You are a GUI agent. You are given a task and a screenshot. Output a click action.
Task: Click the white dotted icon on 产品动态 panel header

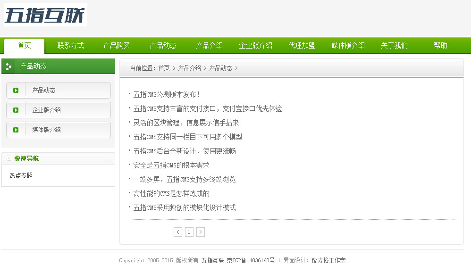(8, 66)
